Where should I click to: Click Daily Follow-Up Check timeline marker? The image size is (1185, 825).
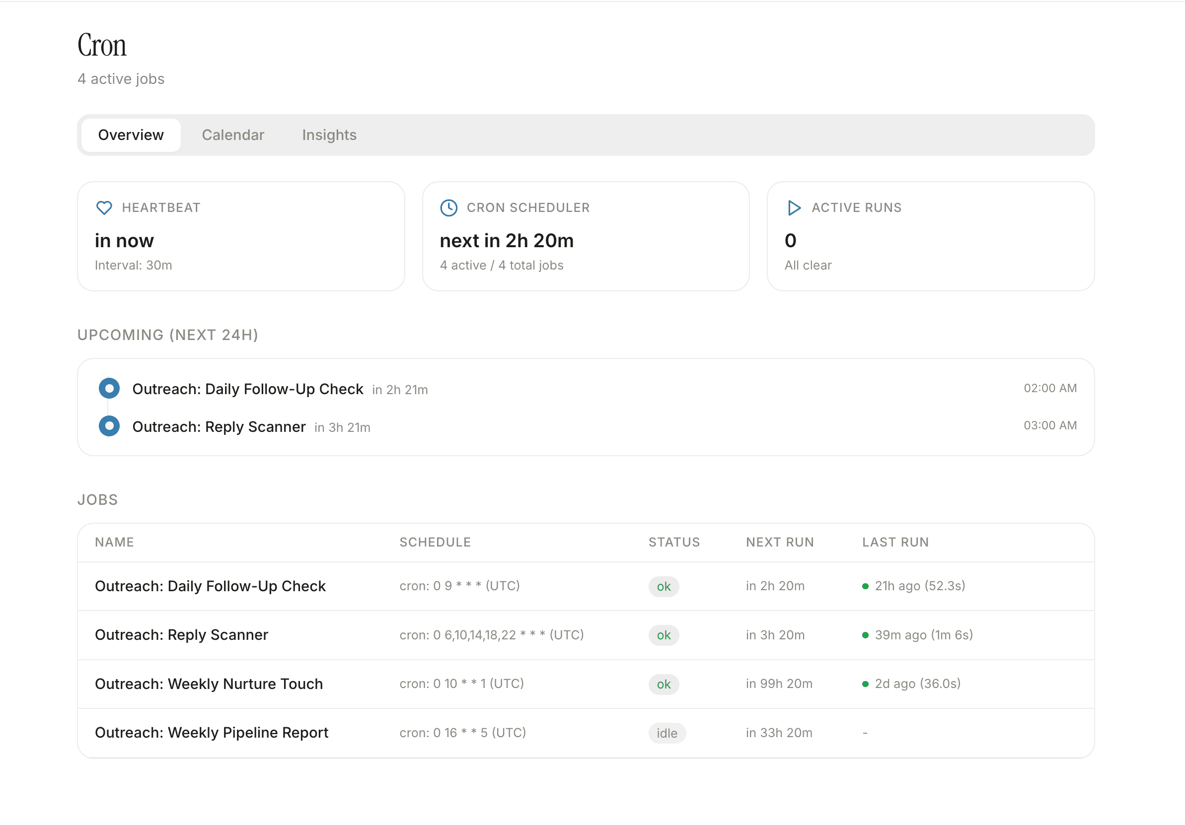pyautogui.click(x=109, y=389)
